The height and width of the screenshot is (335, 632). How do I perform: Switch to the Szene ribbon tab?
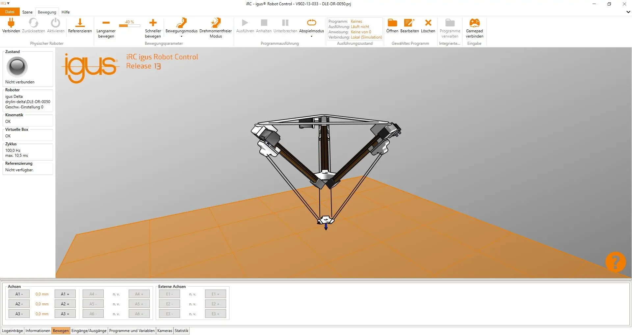27,12
